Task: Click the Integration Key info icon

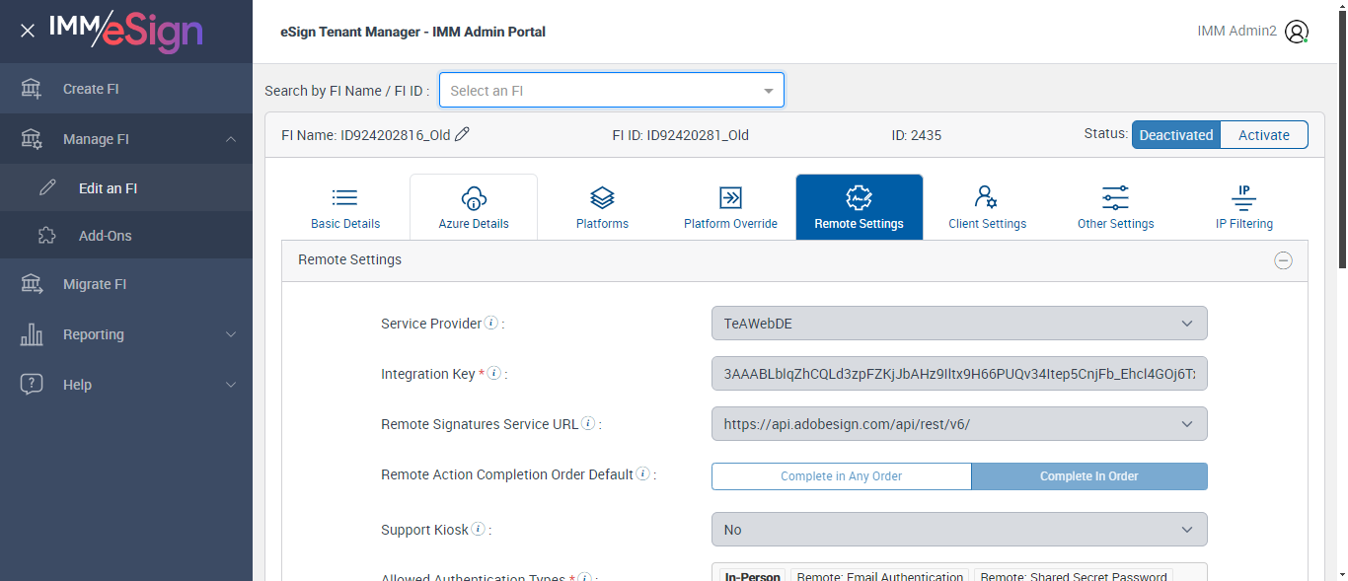Action: pos(494,374)
